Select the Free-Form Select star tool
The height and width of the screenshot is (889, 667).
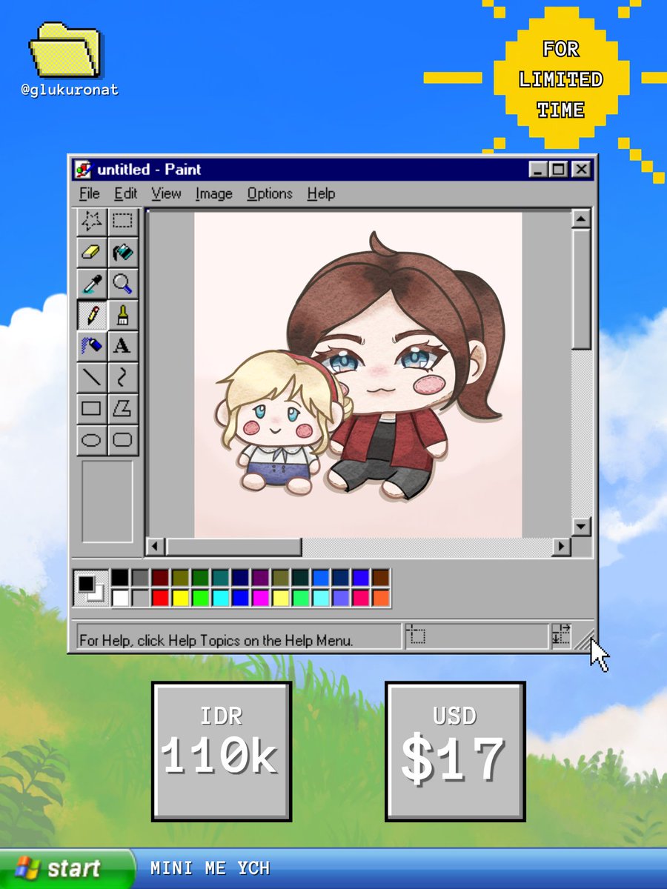click(x=92, y=221)
